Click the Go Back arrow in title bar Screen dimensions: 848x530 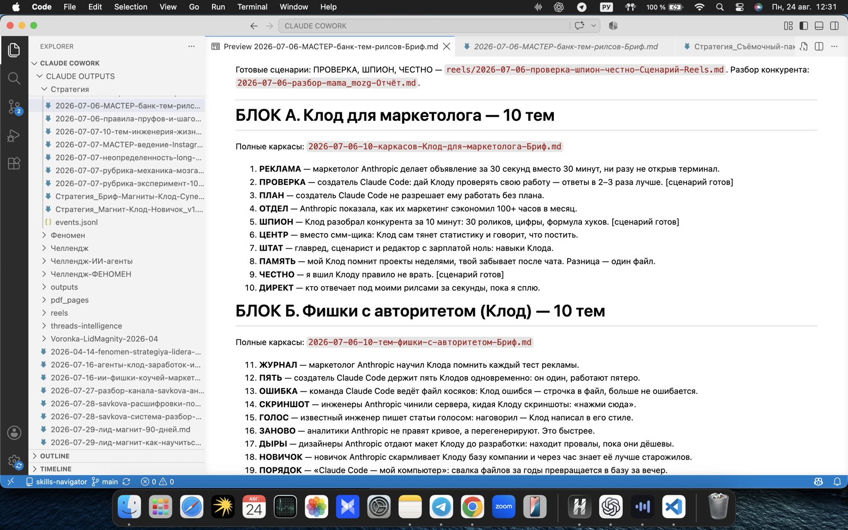(x=254, y=25)
